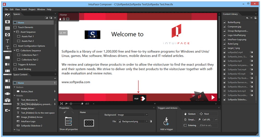Select the uppercase T Text tool

click(7, 41)
